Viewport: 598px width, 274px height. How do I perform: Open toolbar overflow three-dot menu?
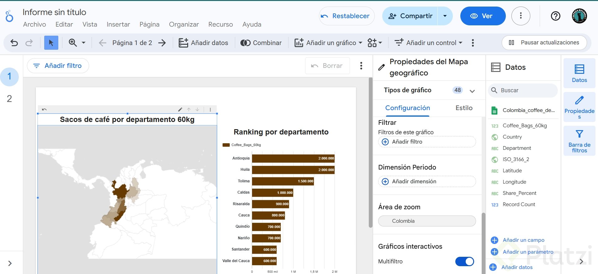(x=473, y=43)
